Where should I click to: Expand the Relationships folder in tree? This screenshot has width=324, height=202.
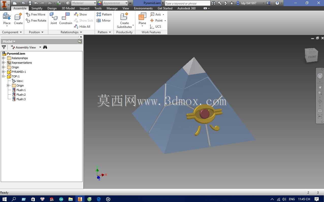tap(3, 58)
